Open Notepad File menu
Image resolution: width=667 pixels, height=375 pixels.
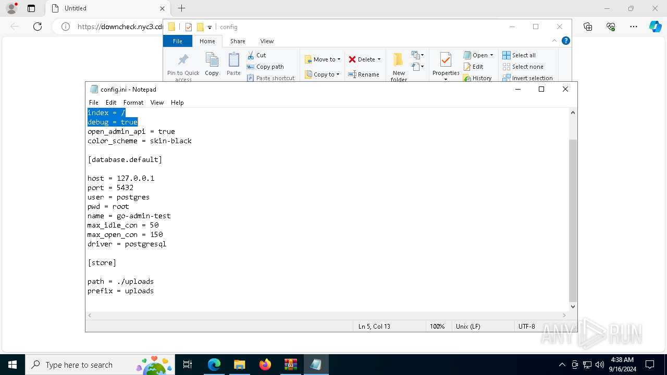[94, 103]
